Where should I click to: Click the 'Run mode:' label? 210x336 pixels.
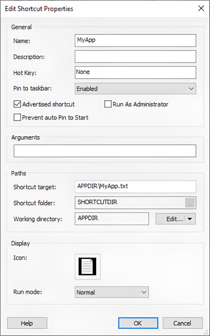(27, 292)
